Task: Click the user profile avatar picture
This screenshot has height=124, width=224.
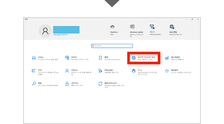Action: tap(45, 31)
